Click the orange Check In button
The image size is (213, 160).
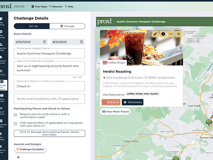click(111, 102)
